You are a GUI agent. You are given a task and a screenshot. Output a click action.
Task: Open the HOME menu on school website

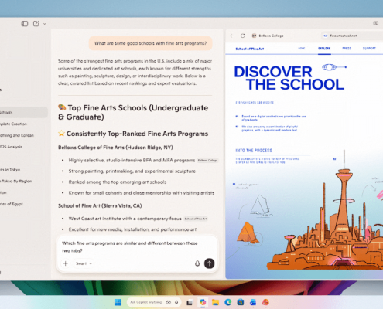click(302, 49)
